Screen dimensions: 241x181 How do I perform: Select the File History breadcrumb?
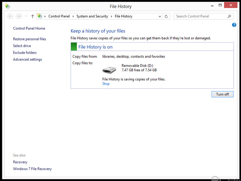[x=124, y=16]
